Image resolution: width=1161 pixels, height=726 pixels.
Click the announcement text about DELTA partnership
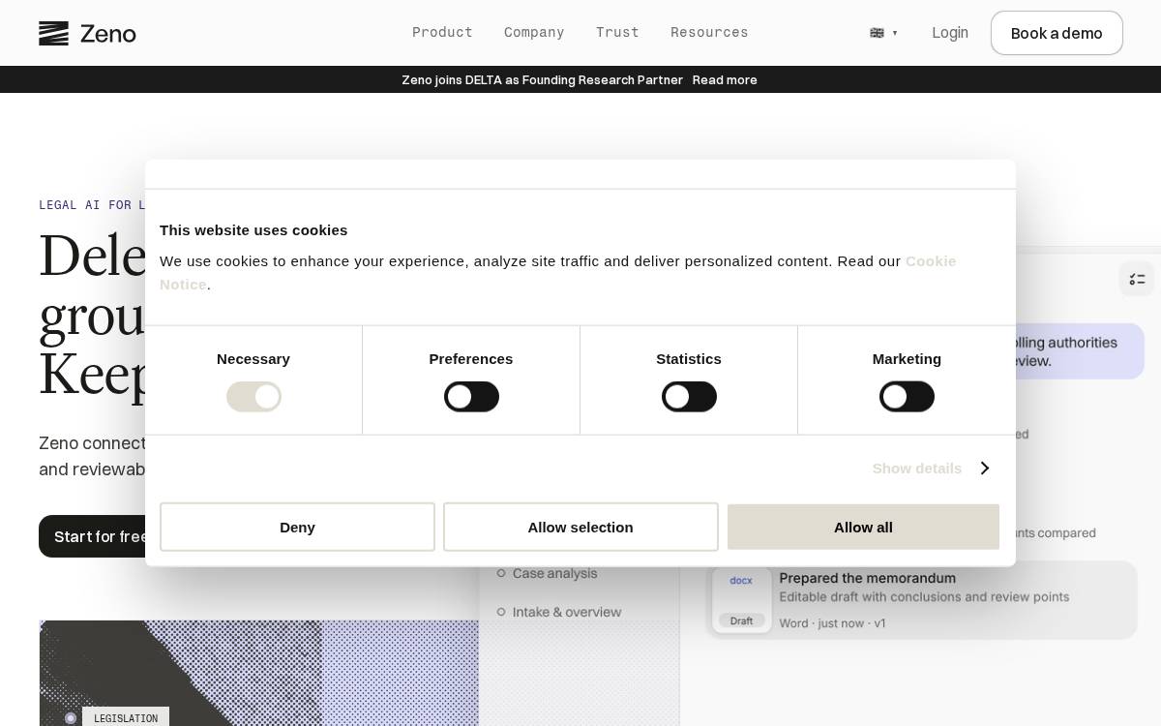[x=542, y=79]
